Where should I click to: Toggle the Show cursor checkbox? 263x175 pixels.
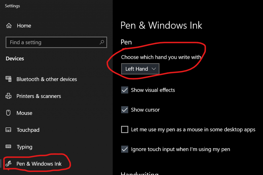(125, 110)
